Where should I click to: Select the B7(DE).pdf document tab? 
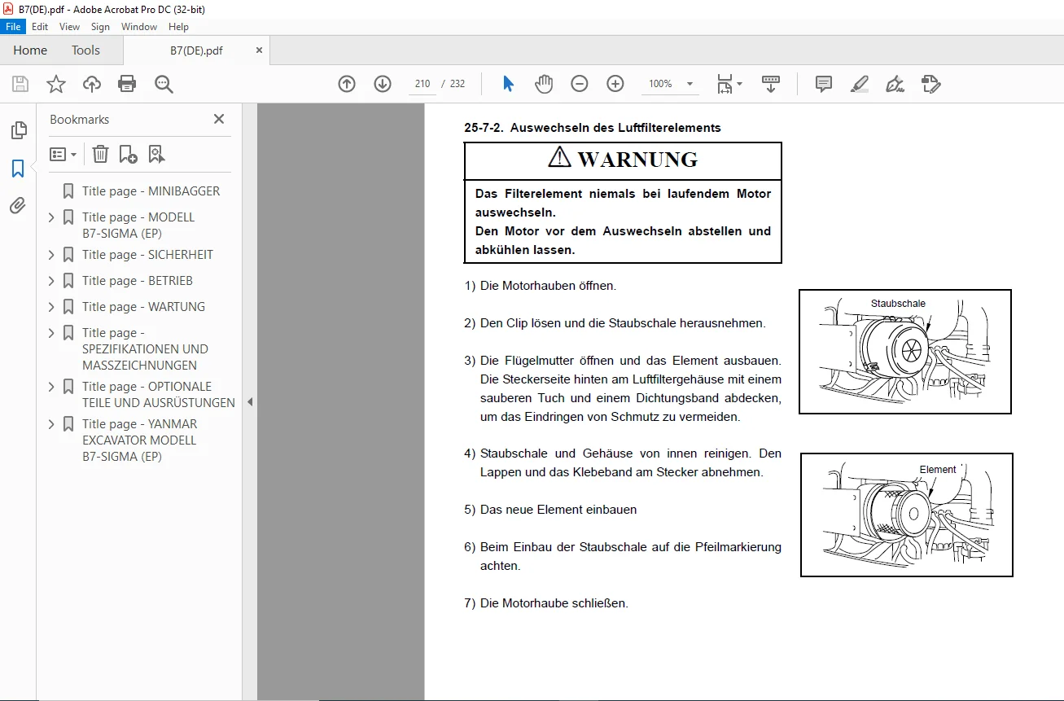[x=196, y=50]
